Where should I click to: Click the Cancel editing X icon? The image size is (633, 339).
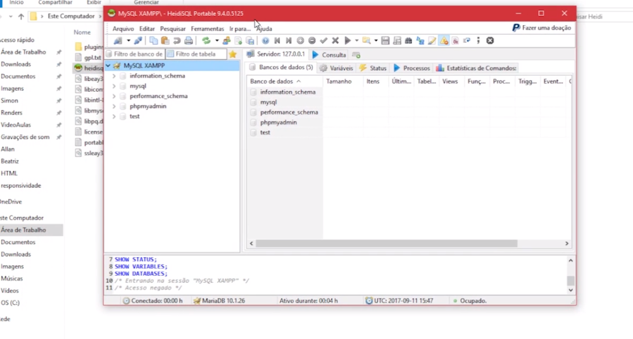click(335, 40)
